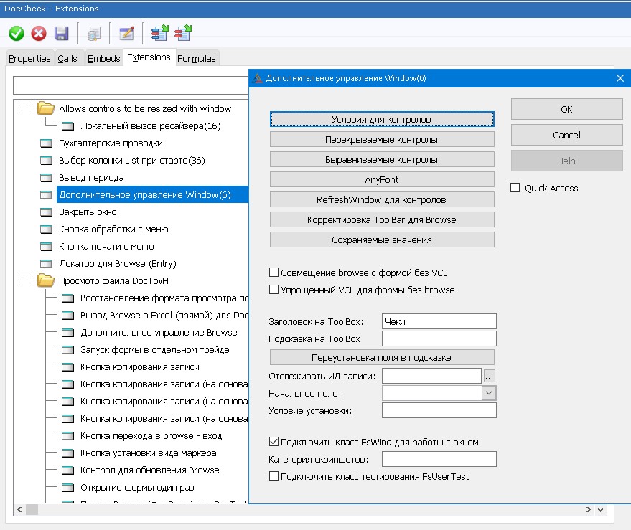Uncheck Подключить класс FsWind option
This screenshot has width=631, height=530.
tap(274, 442)
